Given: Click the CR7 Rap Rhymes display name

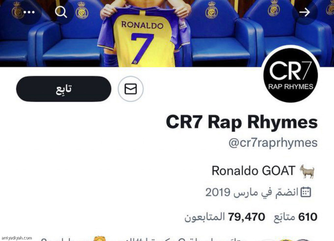Looking at the screenshot, I should pyautogui.click(x=242, y=122).
